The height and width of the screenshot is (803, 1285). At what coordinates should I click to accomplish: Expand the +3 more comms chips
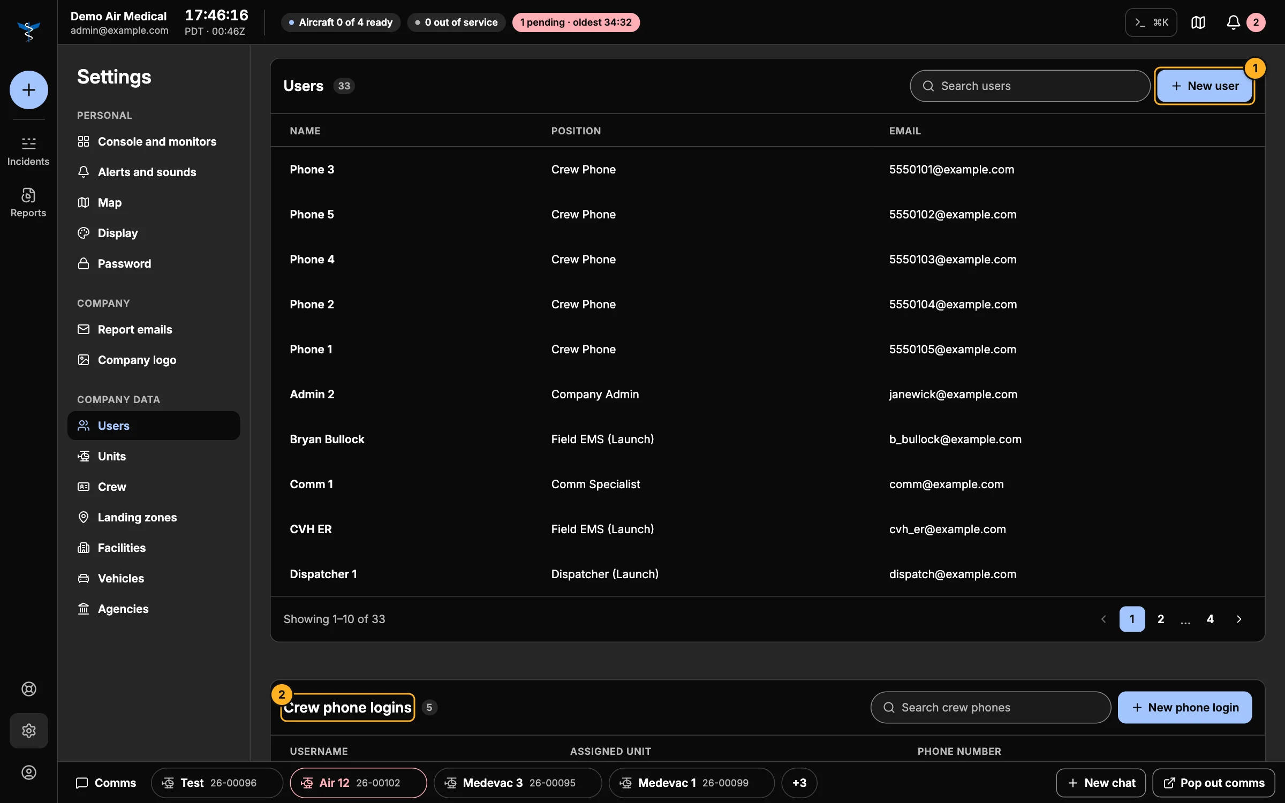(799, 783)
